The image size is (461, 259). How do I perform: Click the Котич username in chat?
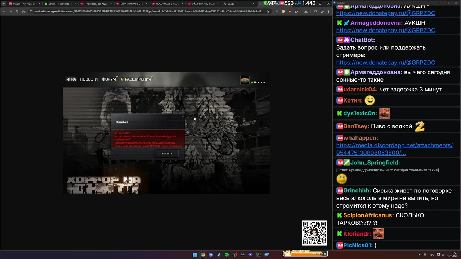(353, 100)
